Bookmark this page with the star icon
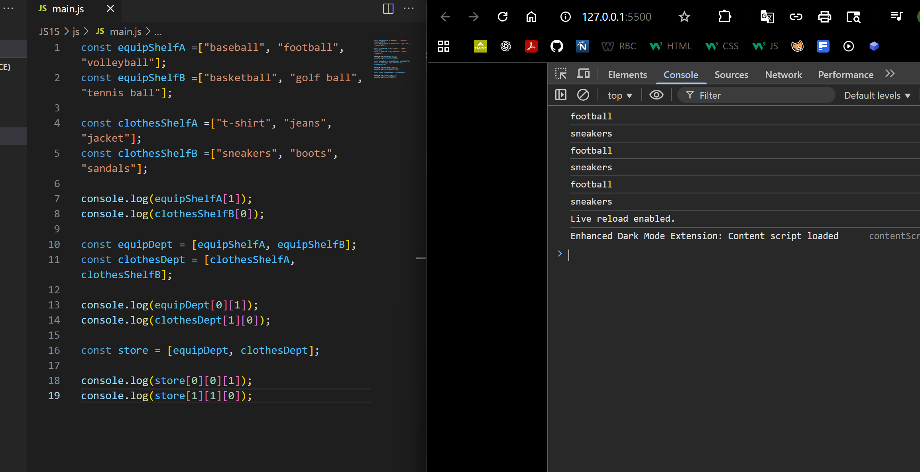The height and width of the screenshot is (472, 920). 684,17
